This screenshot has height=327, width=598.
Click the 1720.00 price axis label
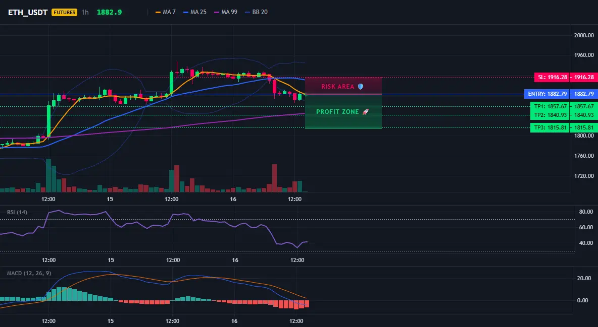[584, 176]
